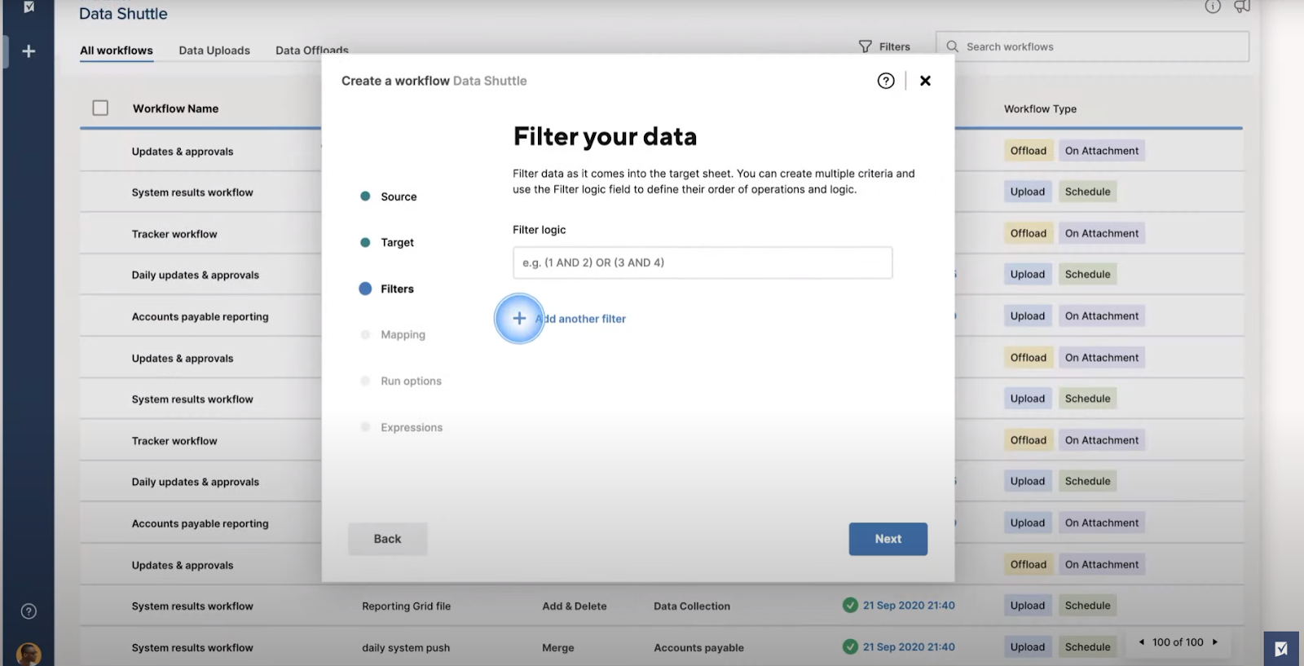
Task: Click Reporting Grid file cell
Action: [x=406, y=606]
